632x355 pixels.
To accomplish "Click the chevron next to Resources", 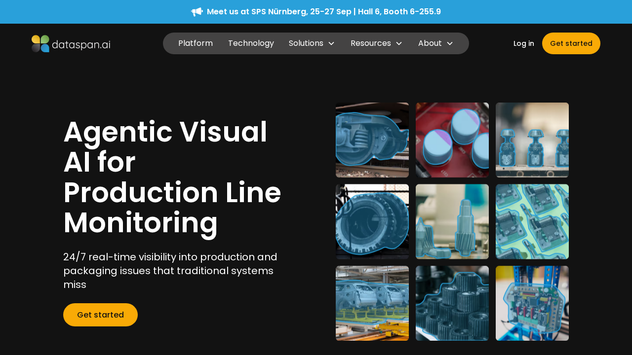I will click(x=399, y=43).
